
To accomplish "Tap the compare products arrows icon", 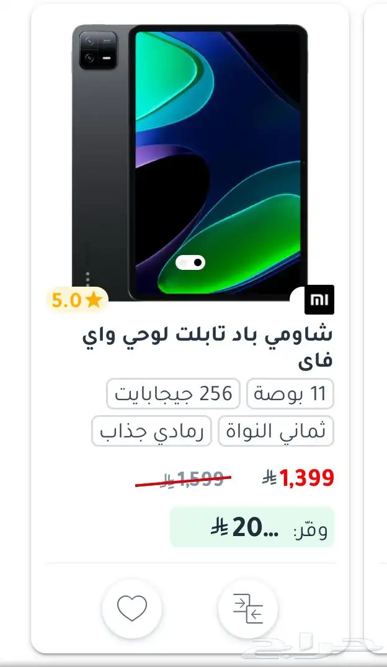I will tap(248, 609).
